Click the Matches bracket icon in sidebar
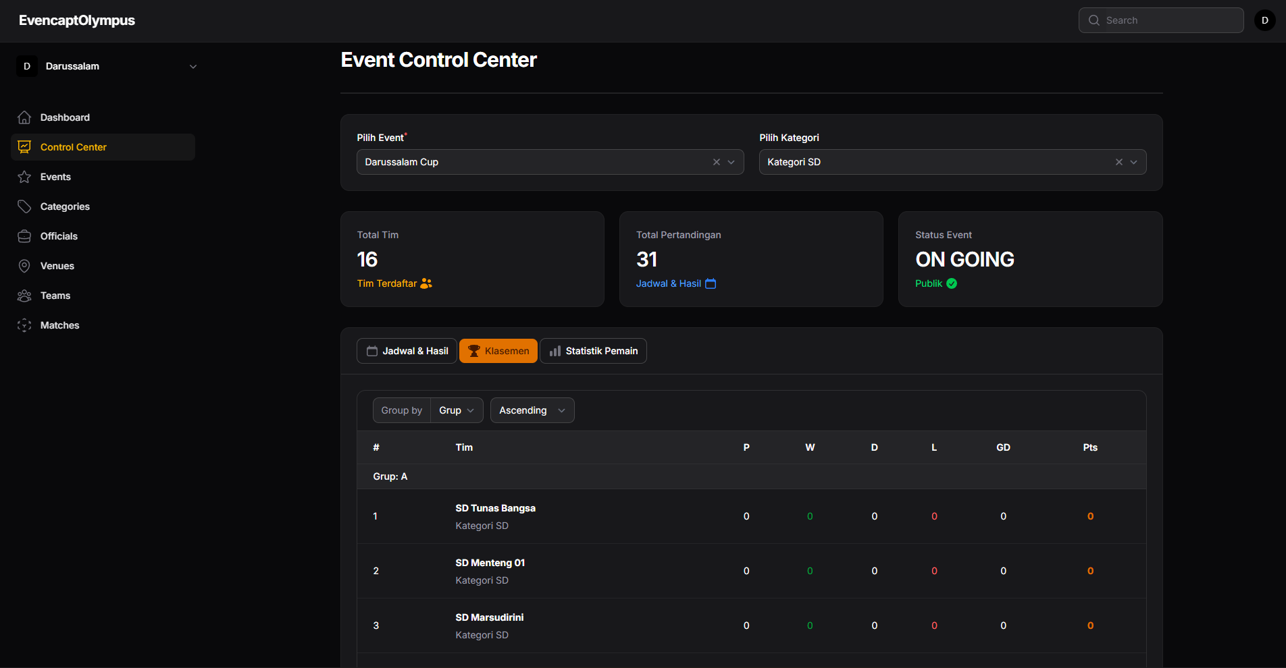Image resolution: width=1286 pixels, height=668 pixels. (x=24, y=325)
